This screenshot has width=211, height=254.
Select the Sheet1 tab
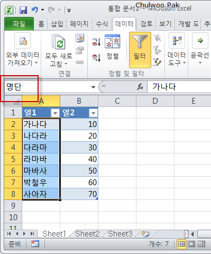pos(54,234)
